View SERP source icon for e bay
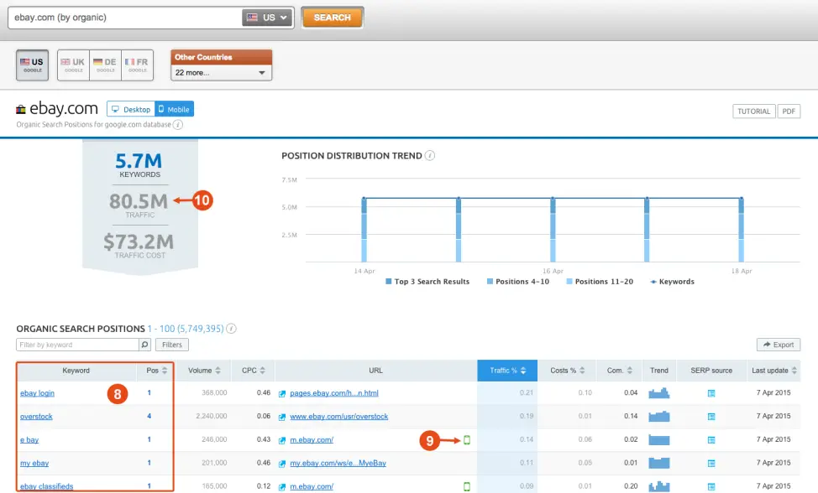Viewport: 818px width, 493px height. [x=711, y=440]
